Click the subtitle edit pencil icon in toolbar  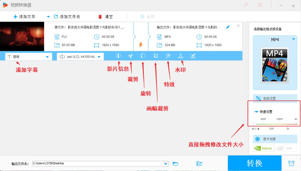click(x=193, y=56)
